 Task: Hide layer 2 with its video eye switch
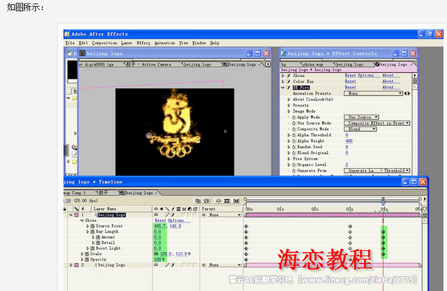pos(156,265)
